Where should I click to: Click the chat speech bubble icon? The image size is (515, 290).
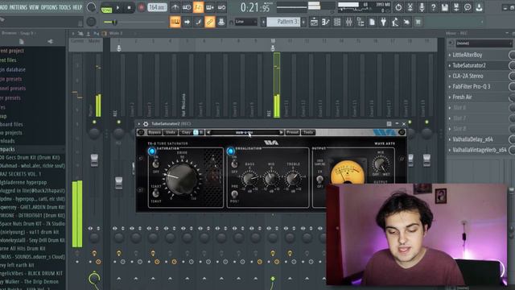[x=468, y=7]
